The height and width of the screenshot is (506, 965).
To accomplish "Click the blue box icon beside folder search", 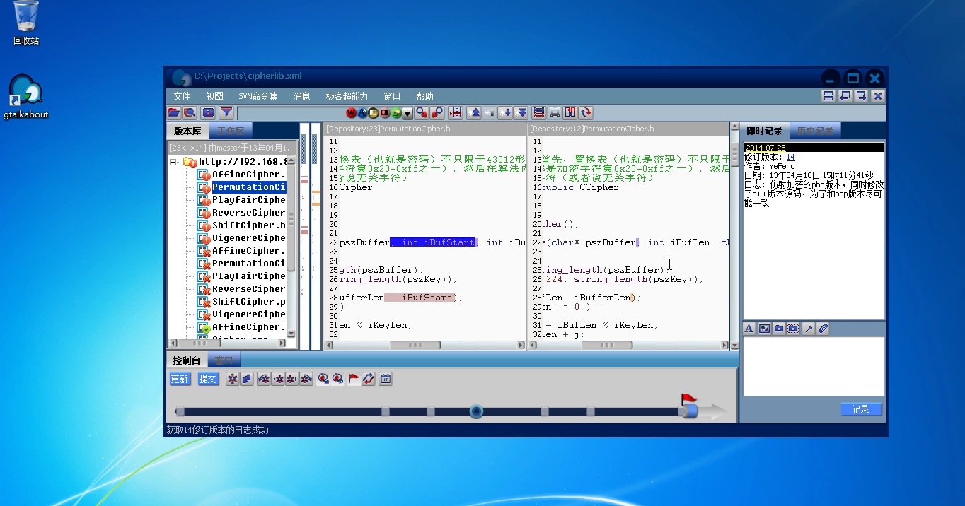I will tap(208, 112).
